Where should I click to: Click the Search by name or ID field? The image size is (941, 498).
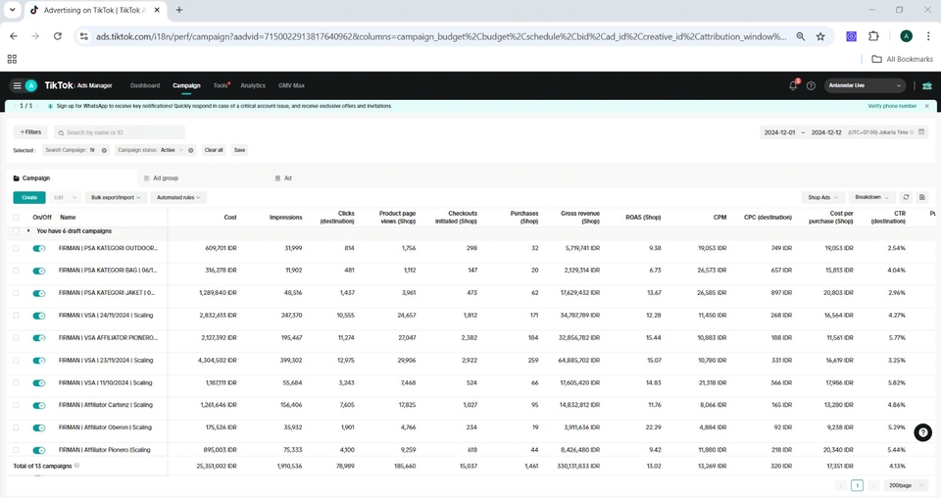coord(119,132)
